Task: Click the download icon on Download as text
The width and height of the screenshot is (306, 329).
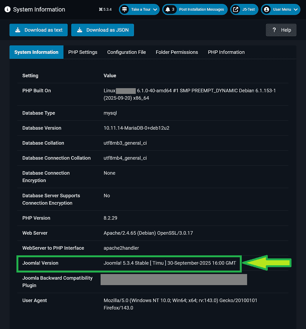Action: click(17, 30)
